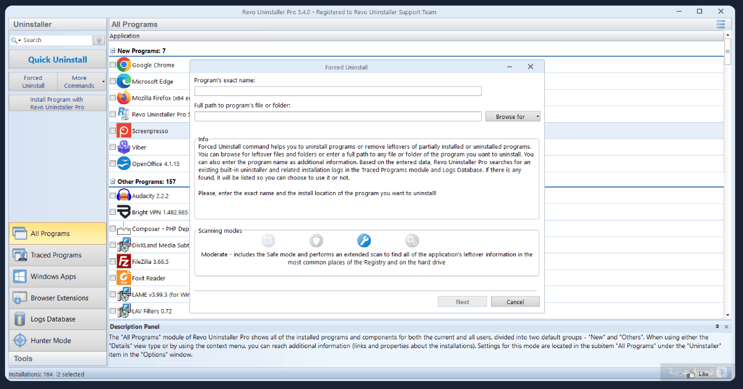This screenshot has height=389, width=743.
Task: Click the Quick Uninstall button
Action: pos(58,60)
